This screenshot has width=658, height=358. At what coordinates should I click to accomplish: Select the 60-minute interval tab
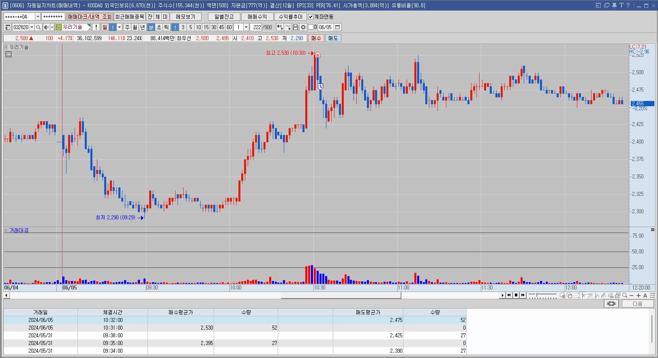pos(229,27)
